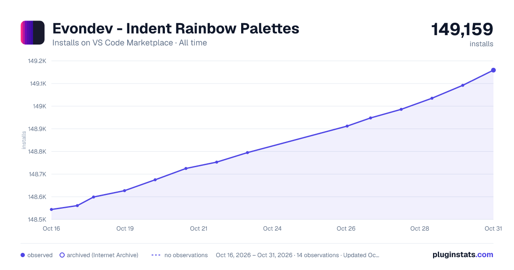Click the dashed no observations legend marker

point(156,255)
